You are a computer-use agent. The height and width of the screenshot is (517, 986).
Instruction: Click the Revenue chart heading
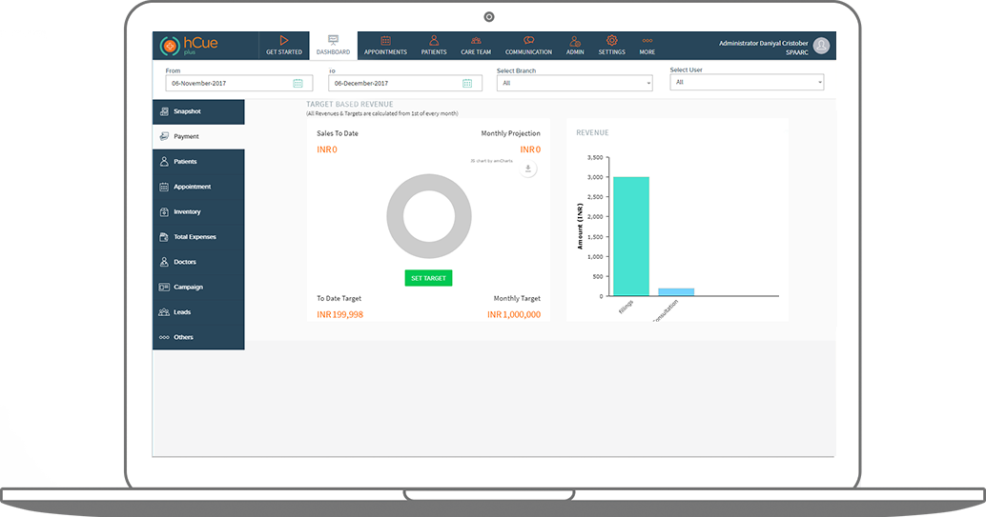coord(592,132)
